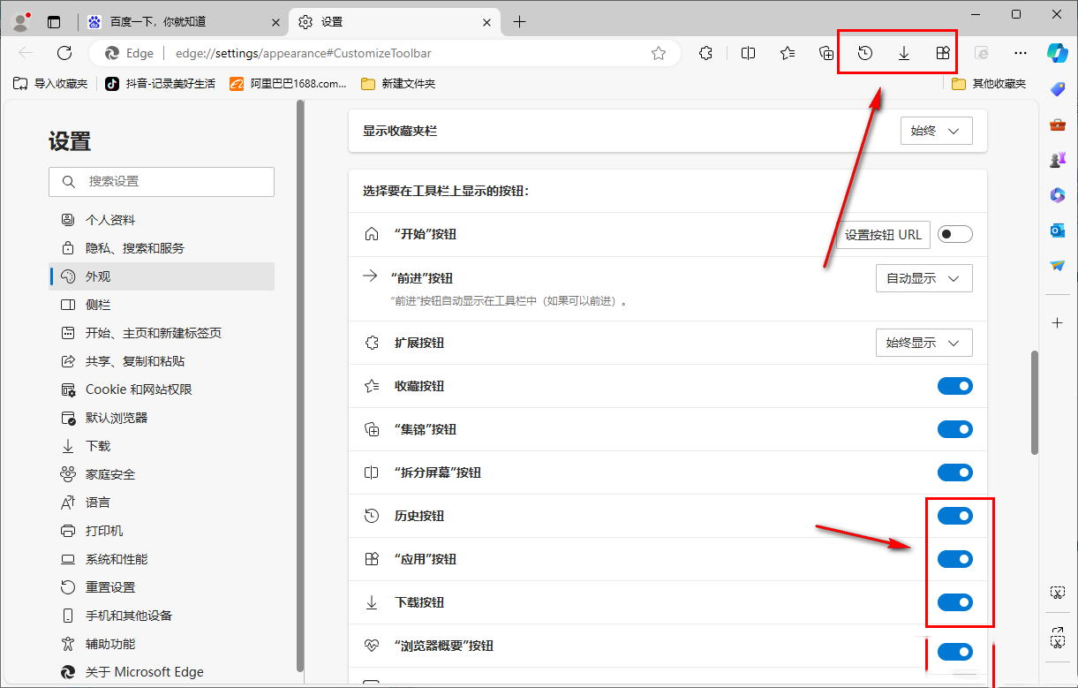Viewport: 1078px width, 688px height.
Task: Open Microsoft 365 sidebar icon
Action: point(1058,195)
